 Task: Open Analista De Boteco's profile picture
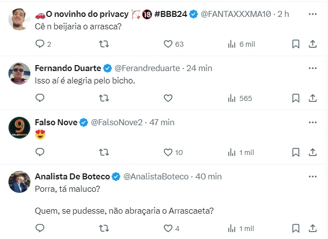[x=20, y=182]
